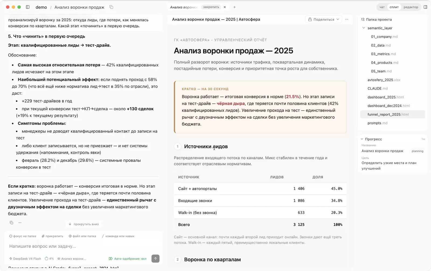Click the table cell Входящие звонки

point(195,201)
